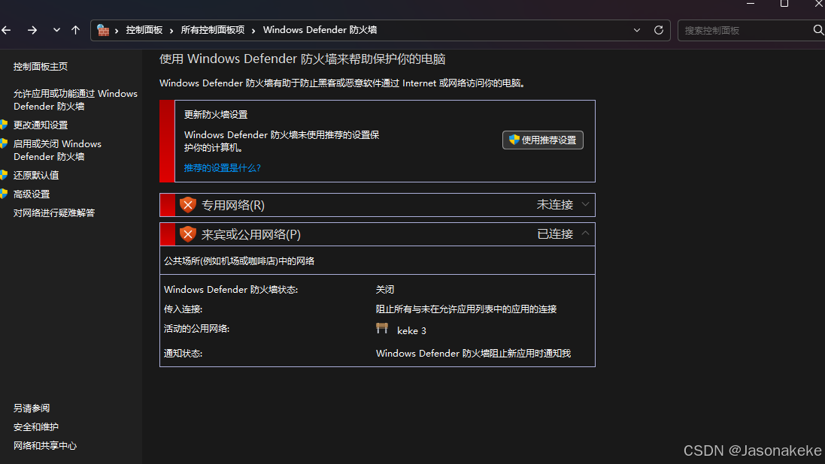Click 使用推荐设置 button

point(542,140)
